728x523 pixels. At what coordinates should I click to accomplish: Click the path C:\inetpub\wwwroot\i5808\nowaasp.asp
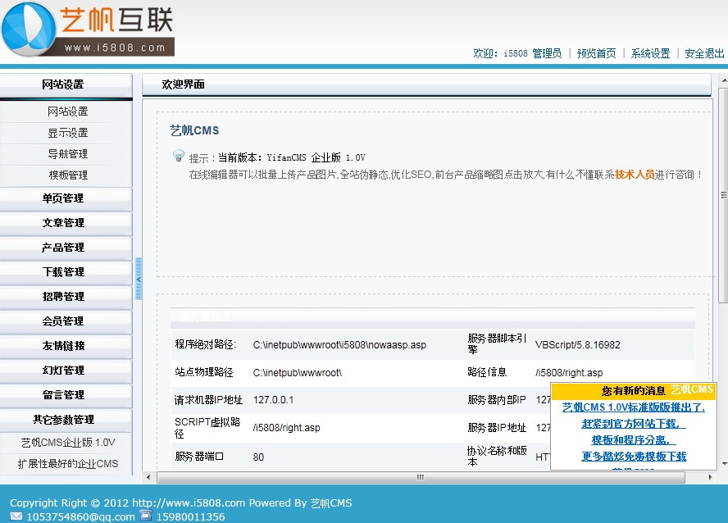point(339,345)
